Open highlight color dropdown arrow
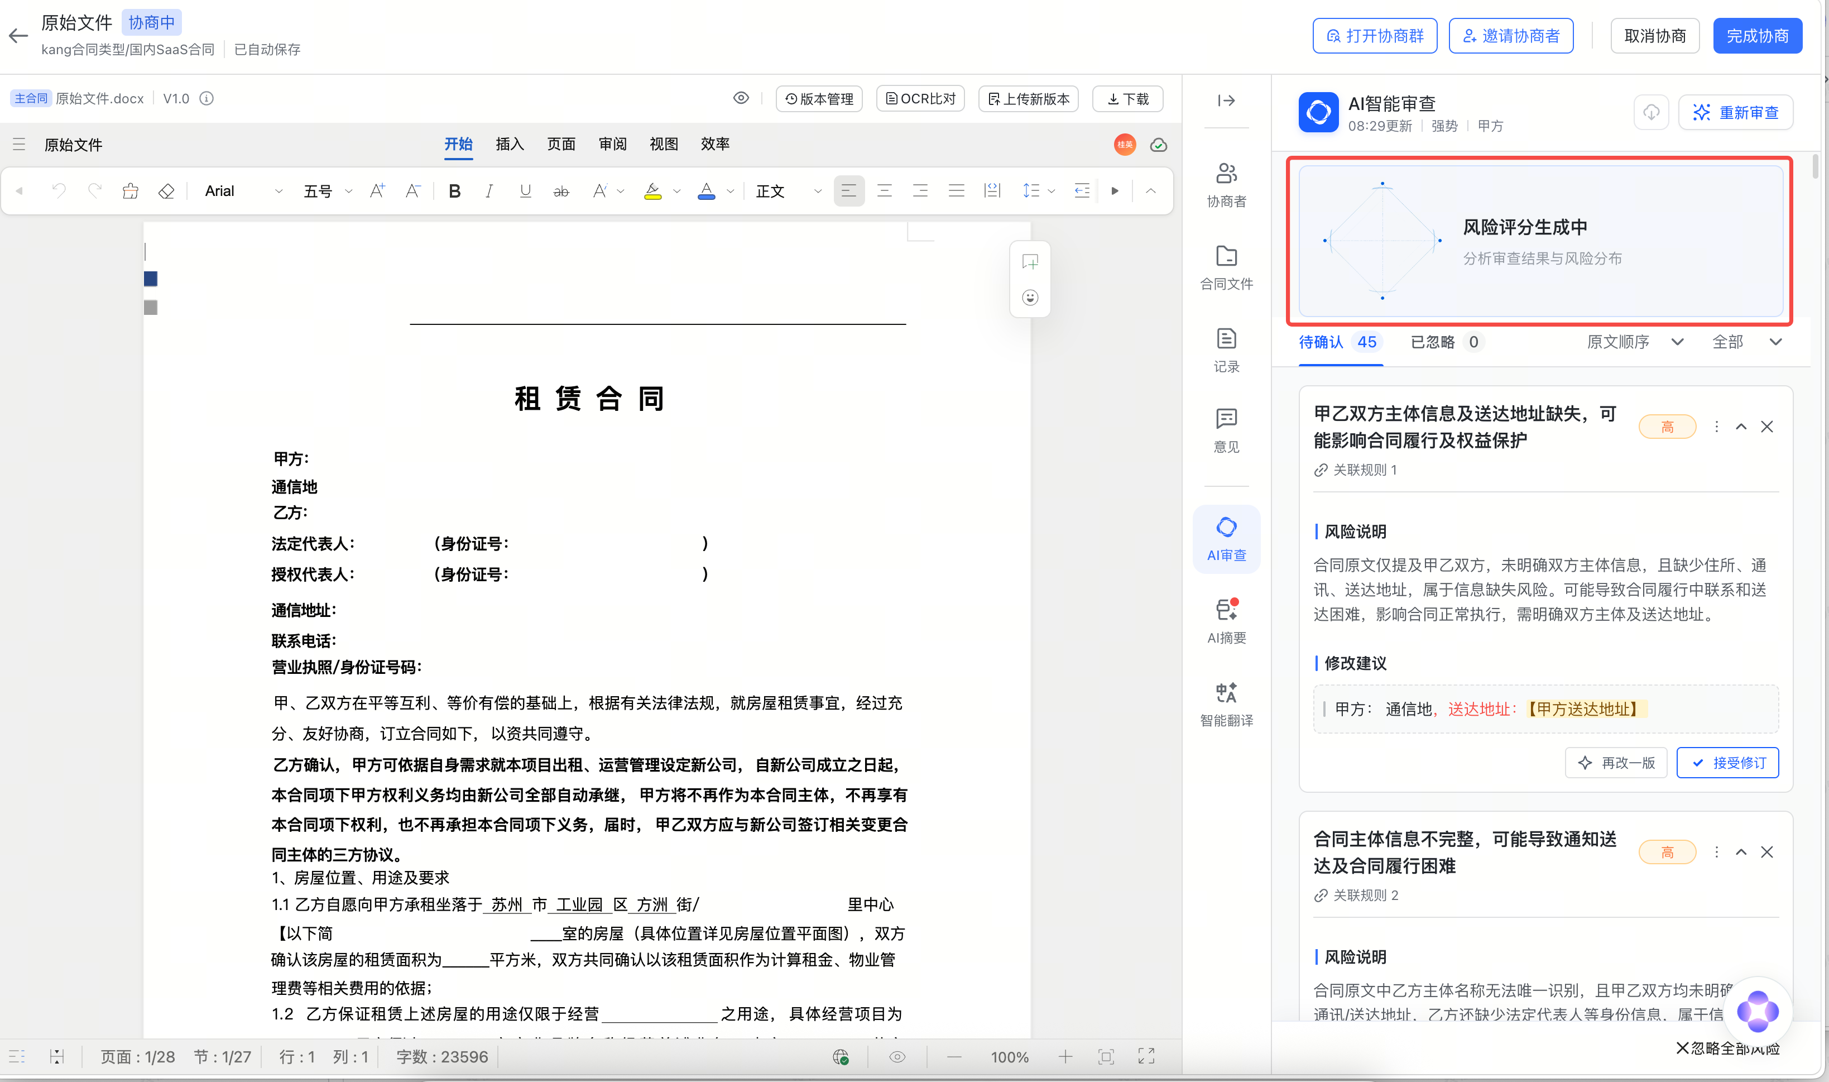 point(677,191)
